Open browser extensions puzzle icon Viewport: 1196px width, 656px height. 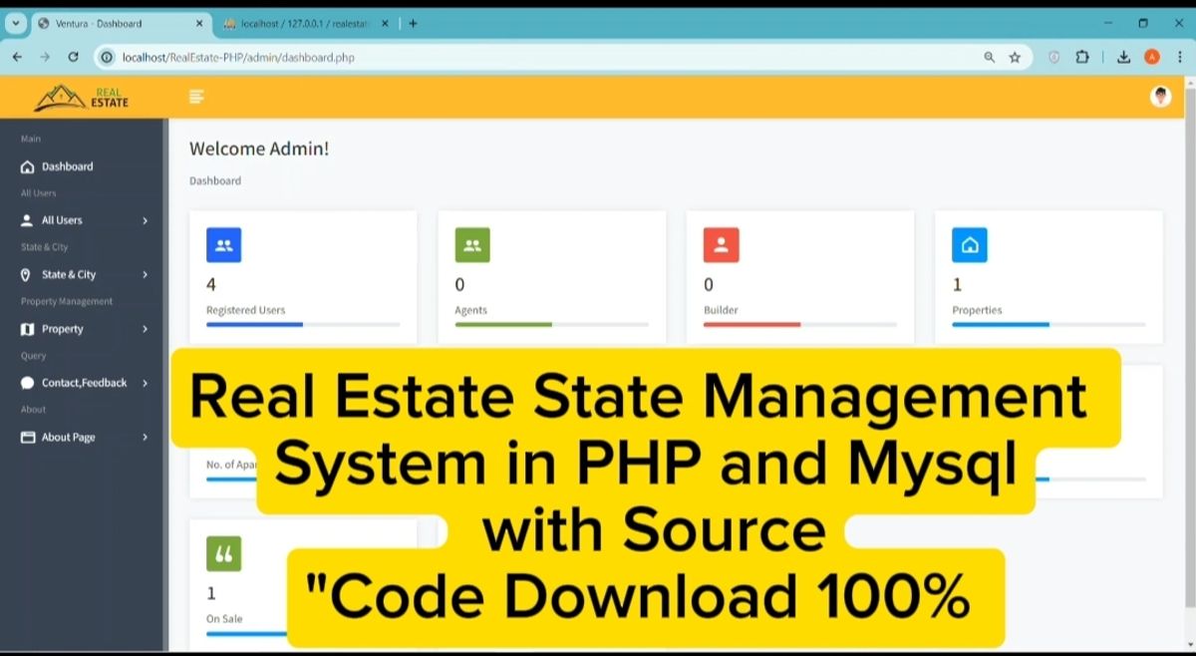1082,58
